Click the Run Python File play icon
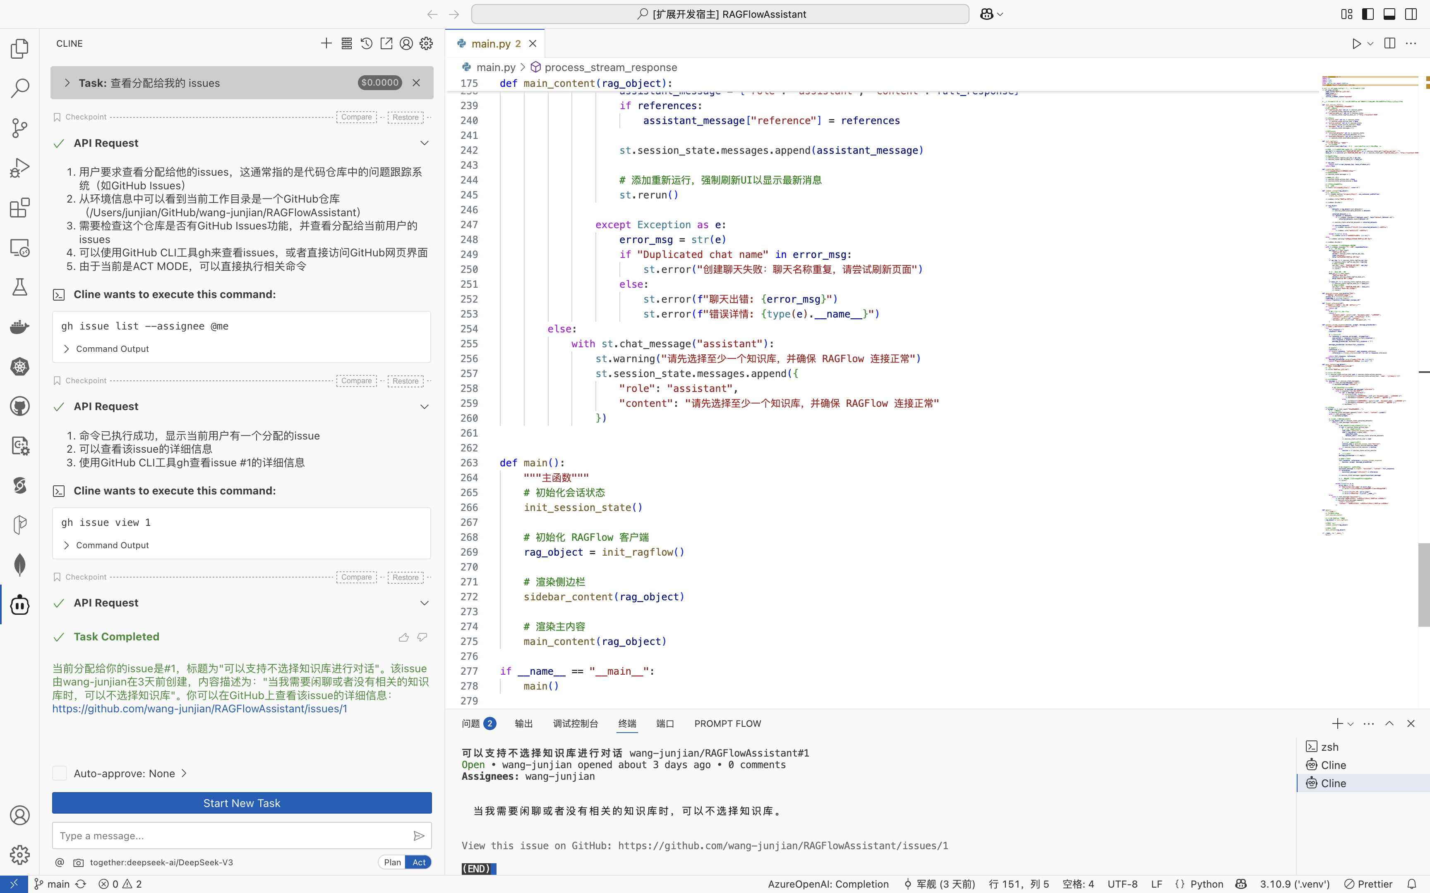Viewport: 1430px width, 893px height. [1357, 44]
